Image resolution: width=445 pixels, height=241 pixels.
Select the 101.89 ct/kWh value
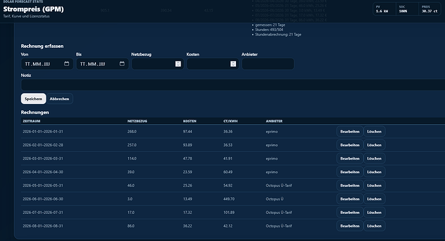click(x=229, y=213)
